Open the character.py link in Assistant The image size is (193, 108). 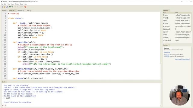point(167,52)
